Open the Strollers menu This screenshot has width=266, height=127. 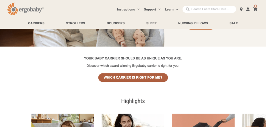coord(76,23)
